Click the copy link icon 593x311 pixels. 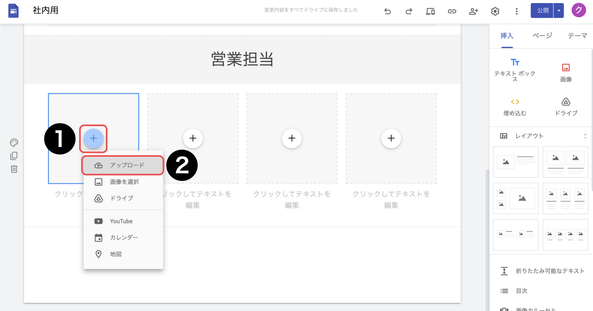[x=452, y=11]
